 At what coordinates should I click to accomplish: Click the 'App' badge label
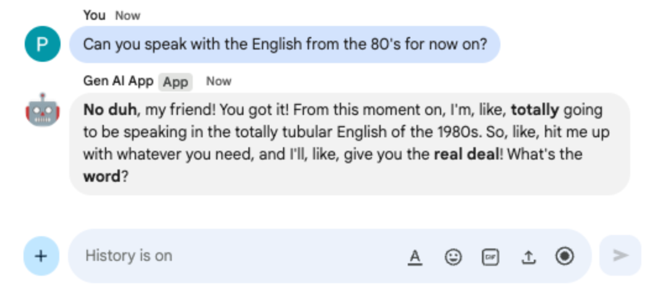(x=175, y=82)
